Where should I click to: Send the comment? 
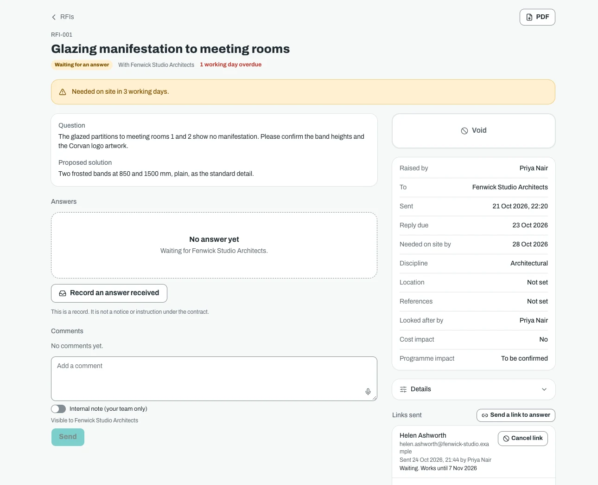pyautogui.click(x=68, y=437)
